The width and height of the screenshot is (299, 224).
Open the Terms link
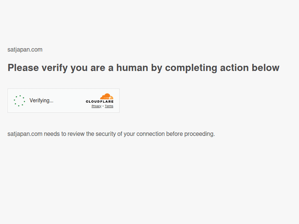109,106
